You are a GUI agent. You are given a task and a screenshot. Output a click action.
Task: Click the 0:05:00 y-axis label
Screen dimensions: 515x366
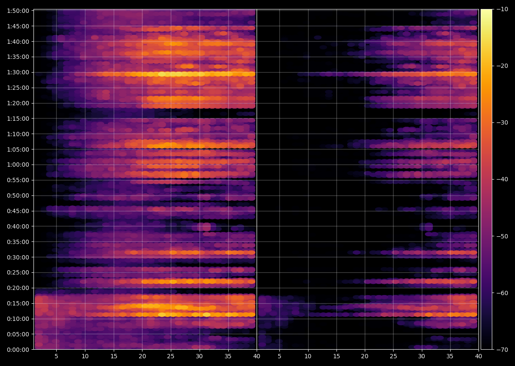pyautogui.click(x=18, y=334)
